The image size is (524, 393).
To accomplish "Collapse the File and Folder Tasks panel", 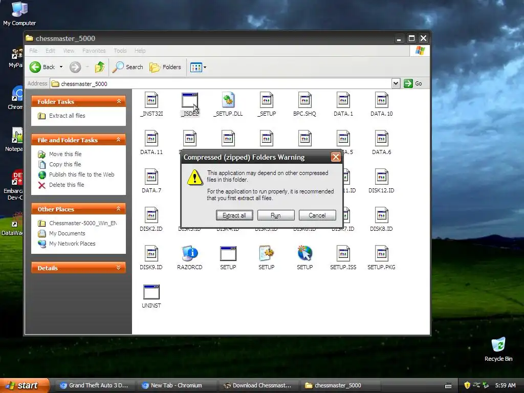I will 119,140.
